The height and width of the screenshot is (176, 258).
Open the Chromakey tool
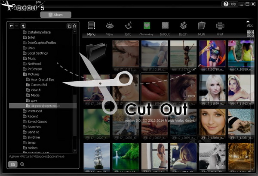(147, 27)
